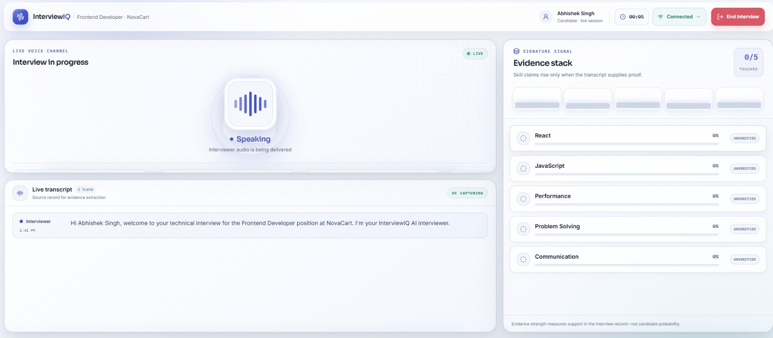The height and width of the screenshot is (338, 773).
Task: Click the Communication UNVERIFIED badge
Action: tap(744, 259)
